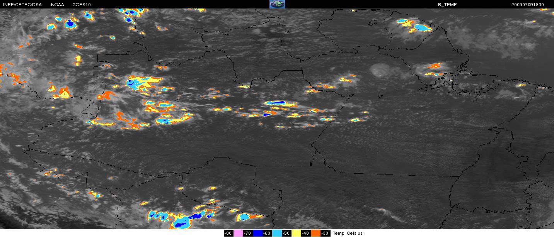Click the 200907091830 timestamp

point(527,5)
